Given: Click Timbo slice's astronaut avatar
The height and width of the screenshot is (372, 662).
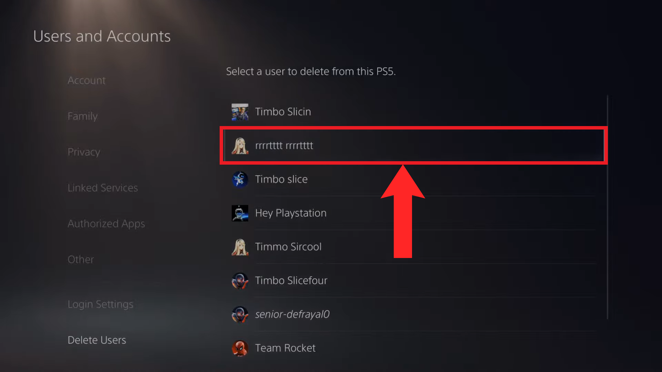Looking at the screenshot, I should pyautogui.click(x=240, y=179).
